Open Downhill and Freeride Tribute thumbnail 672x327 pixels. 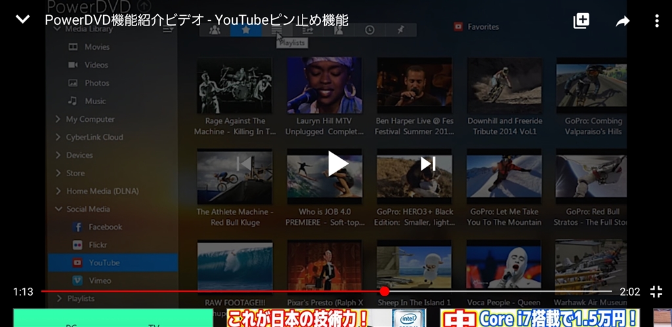pos(505,86)
